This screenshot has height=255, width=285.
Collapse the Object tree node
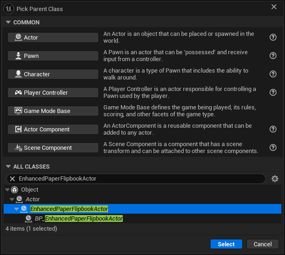(x=7, y=190)
